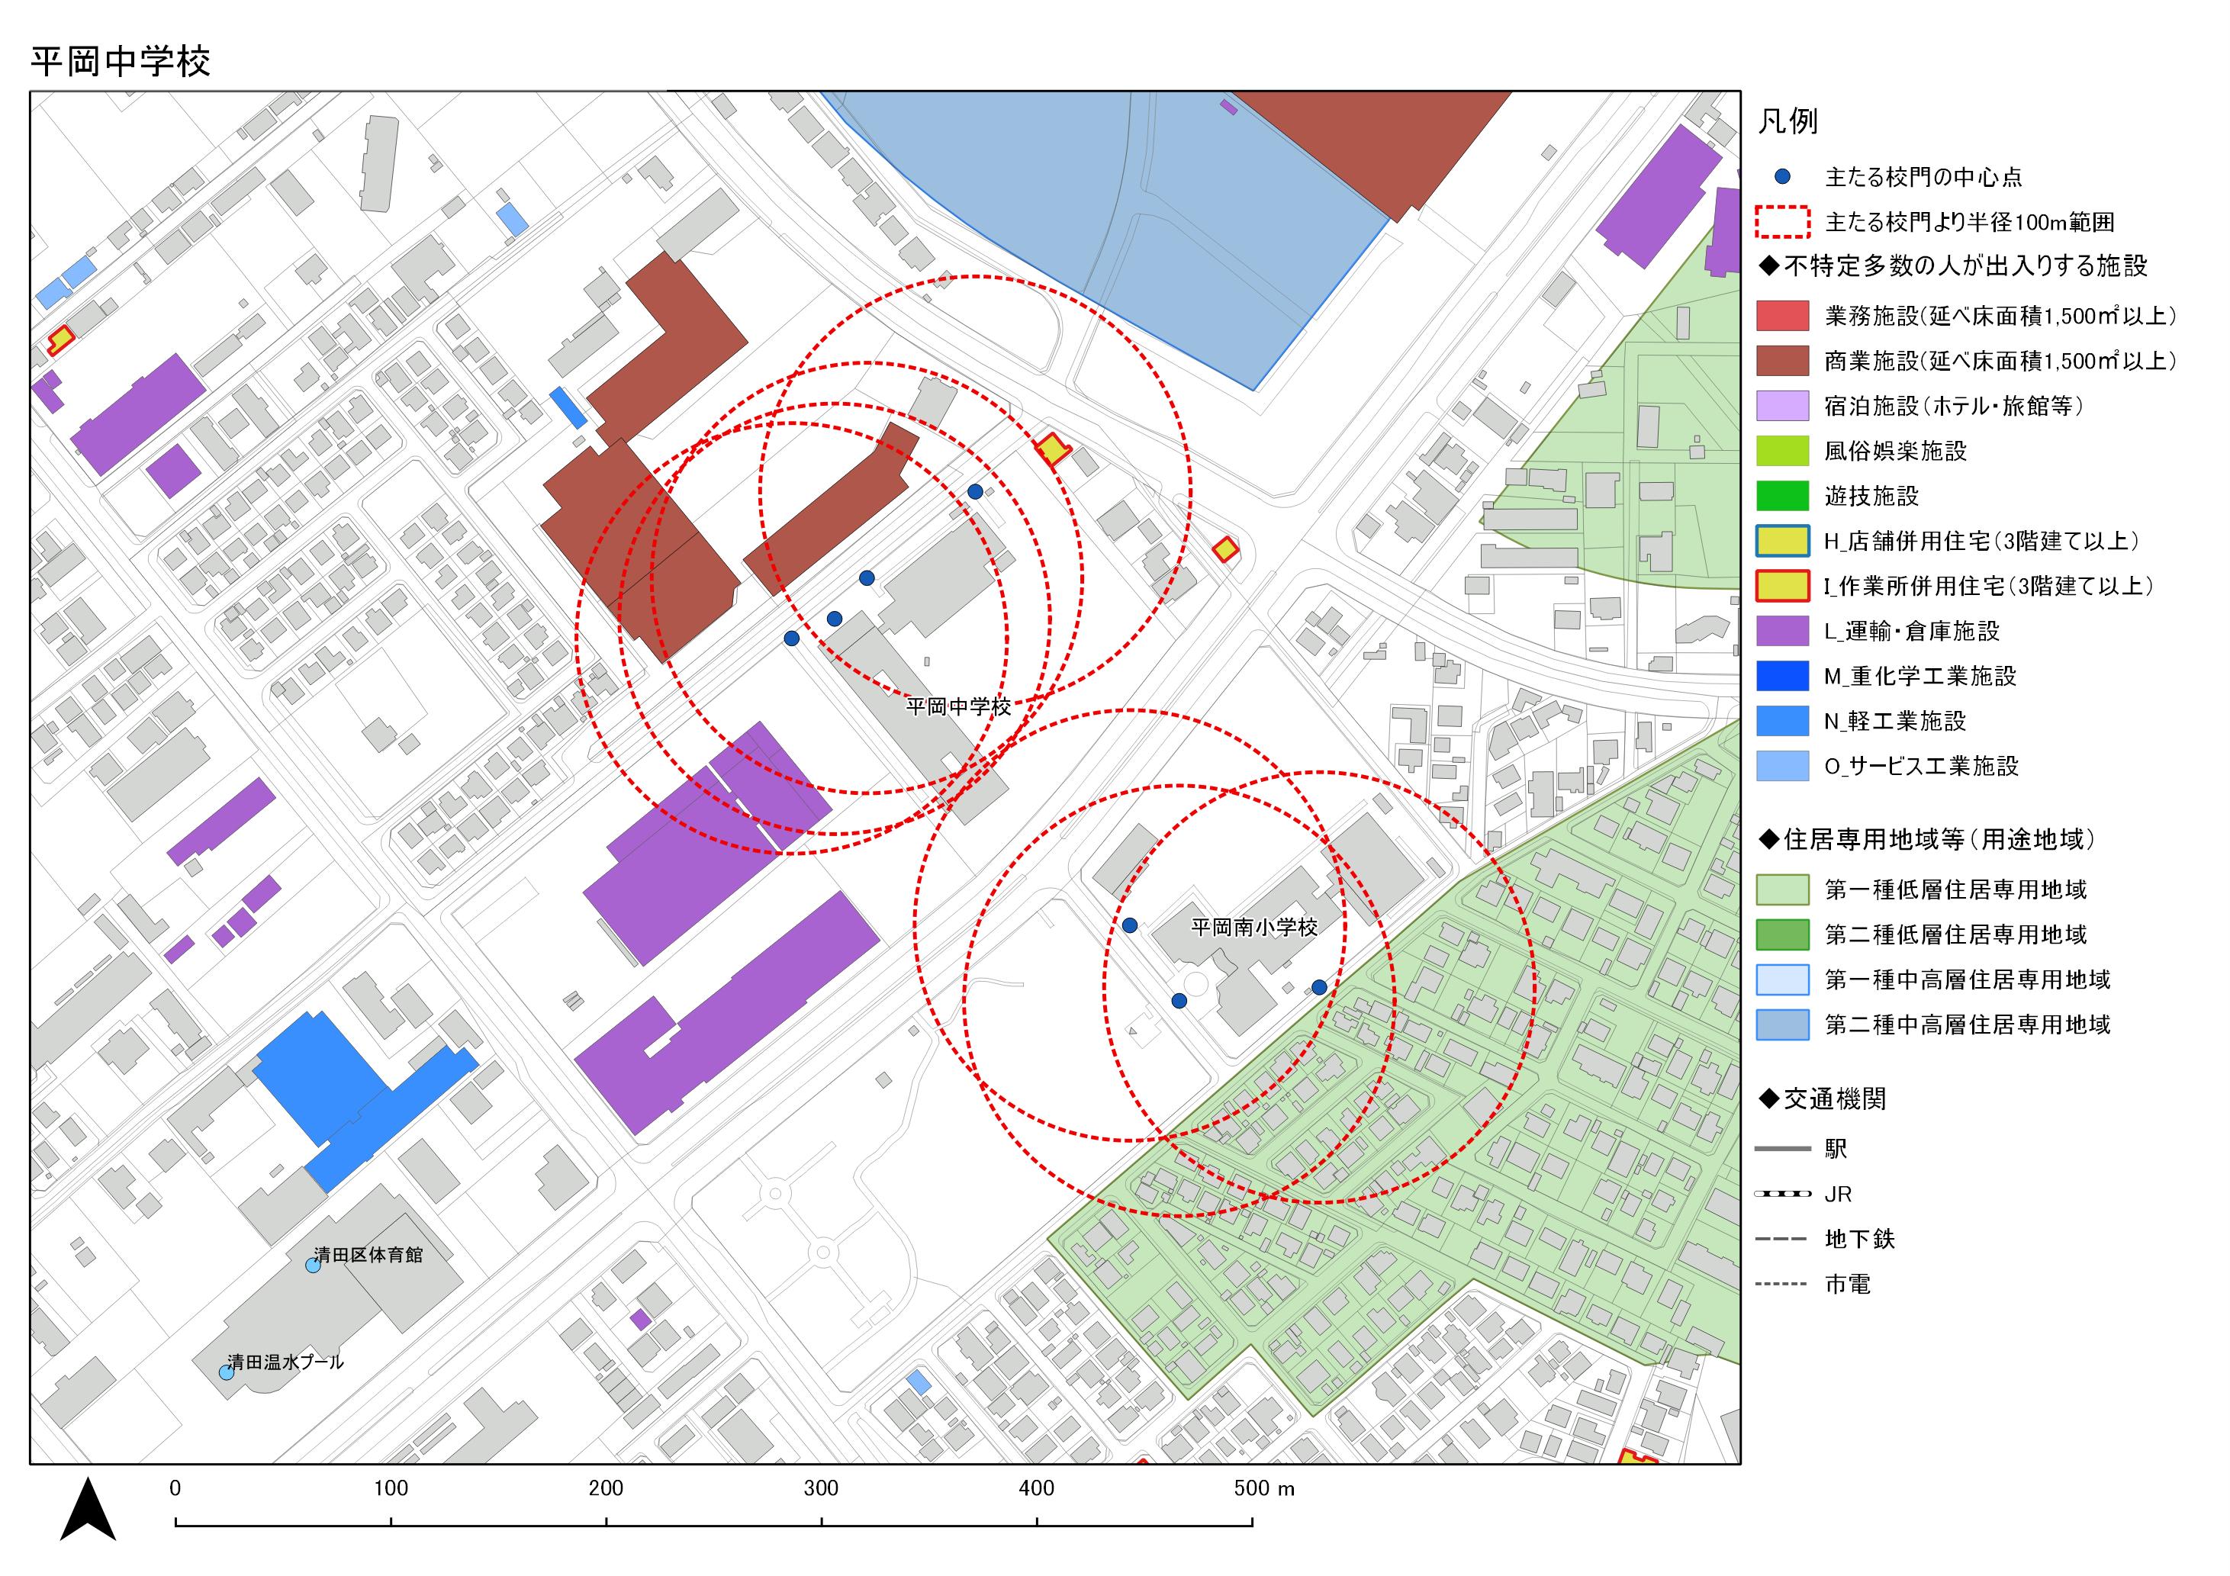Click the L_運輸・倉庫施設 purple swatch
This screenshot has height=1576, width=2230.
(x=1782, y=631)
